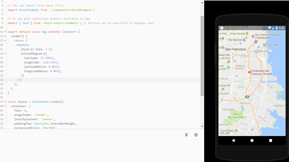Image resolution: width=289 pixels, height=162 pixels.
Task: Click the MISSION DISTRICT map label
Action: 240,67
